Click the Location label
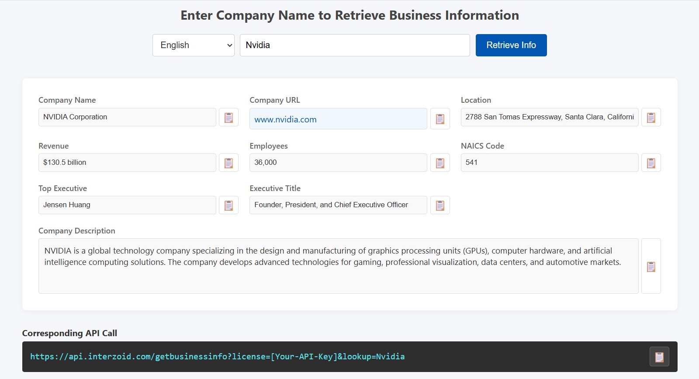 (x=476, y=100)
